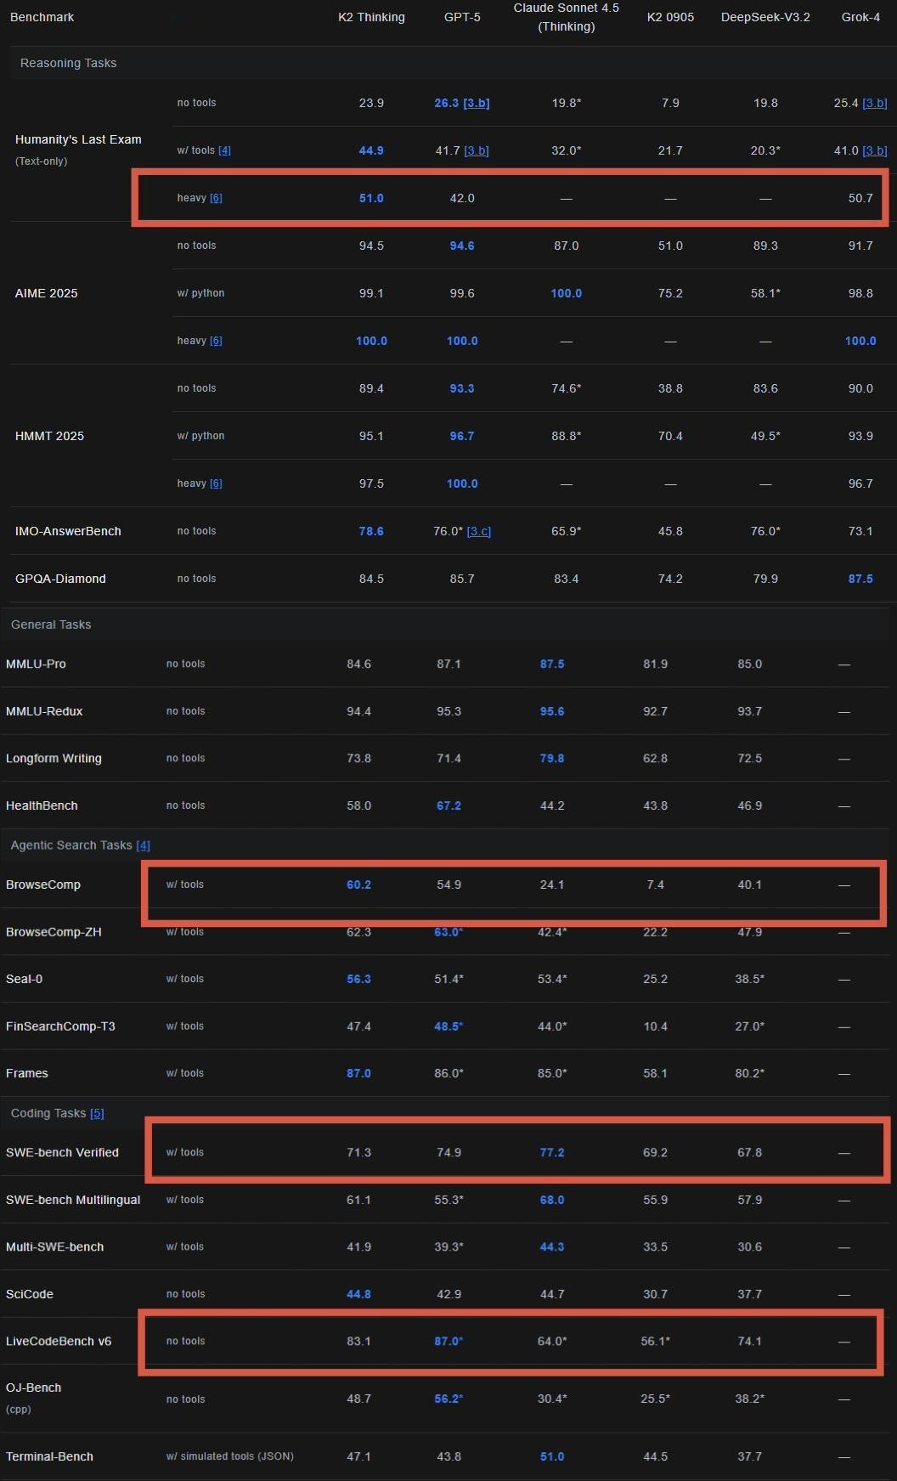The height and width of the screenshot is (1481, 897).
Task: Click the Seal-0 benchmark name
Action: pos(24,979)
